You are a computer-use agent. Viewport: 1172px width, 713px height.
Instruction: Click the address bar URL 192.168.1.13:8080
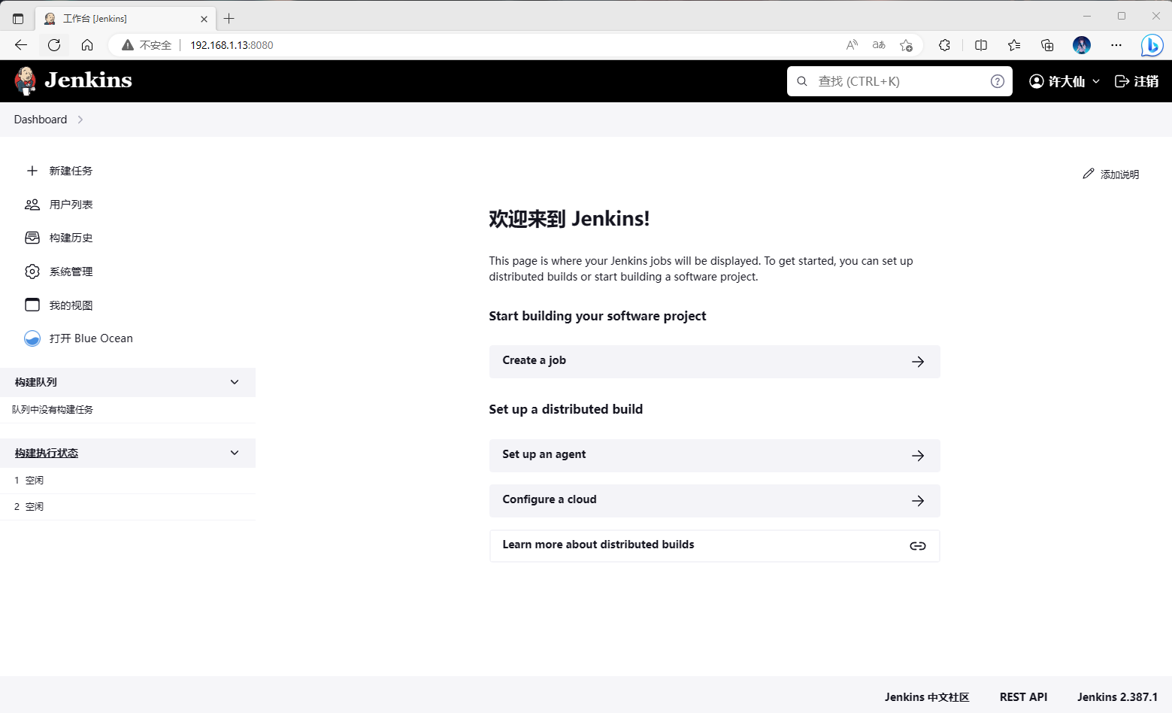[232, 45]
